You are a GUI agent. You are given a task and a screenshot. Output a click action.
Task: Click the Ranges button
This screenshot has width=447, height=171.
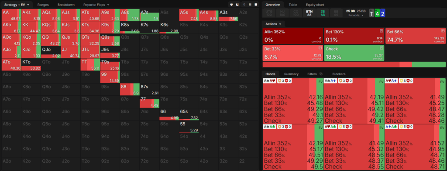click(x=43, y=4)
